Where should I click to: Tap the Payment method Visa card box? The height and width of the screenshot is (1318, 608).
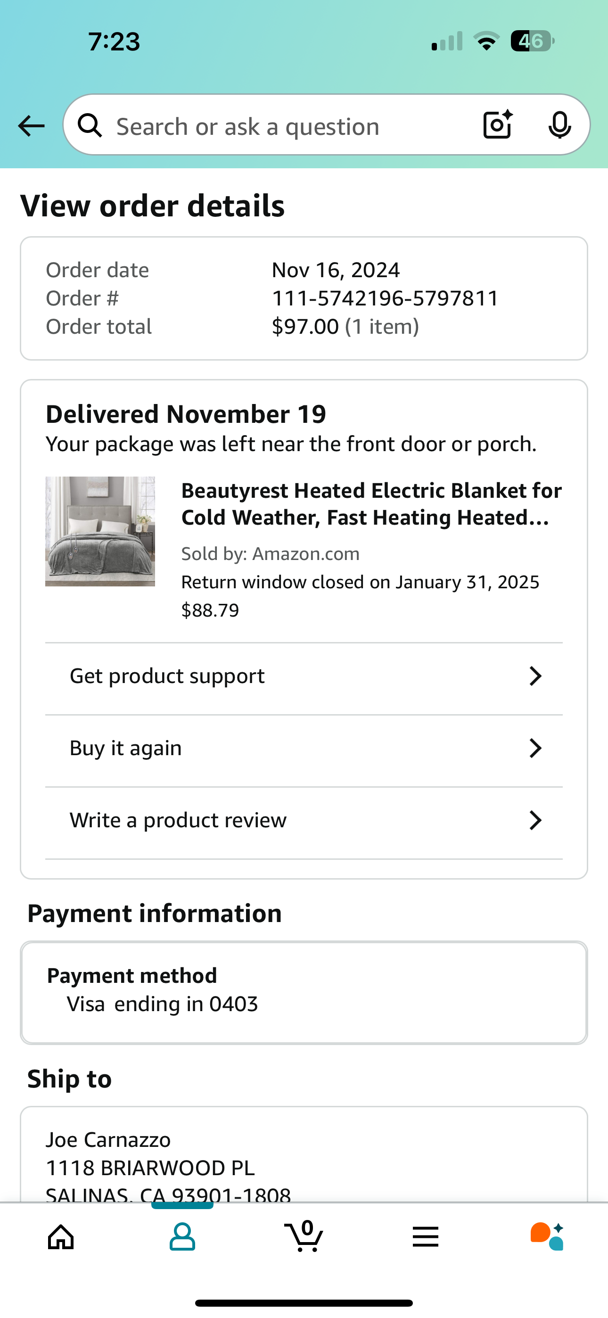point(304,993)
